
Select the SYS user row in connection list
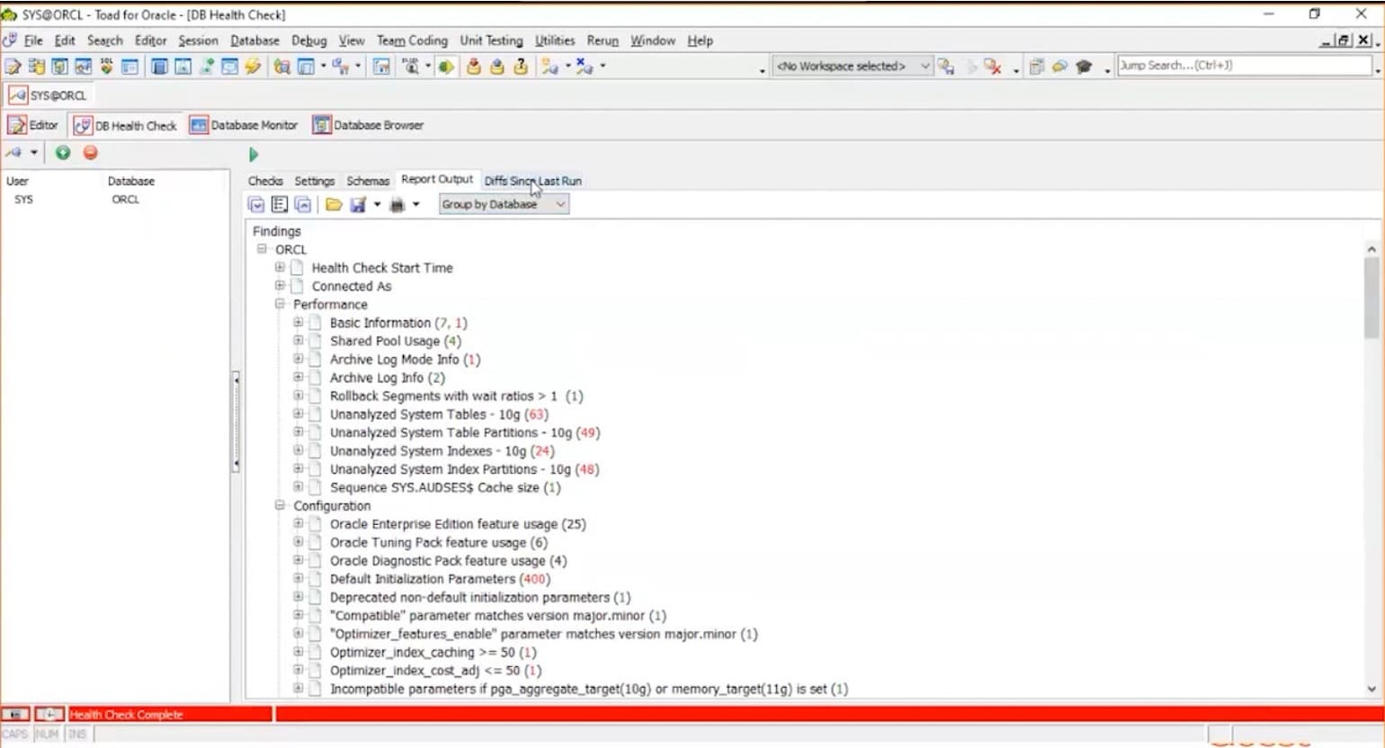coord(115,200)
